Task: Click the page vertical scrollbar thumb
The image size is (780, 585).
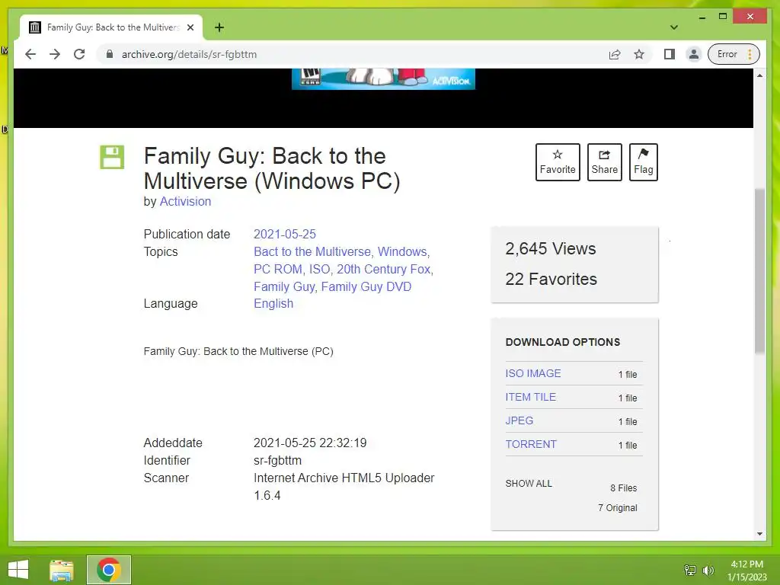Action: click(759, 271)
